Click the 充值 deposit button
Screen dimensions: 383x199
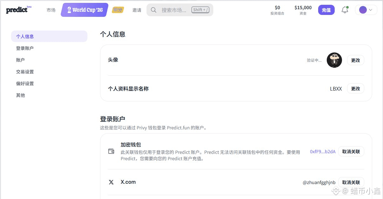pos(326,10)
